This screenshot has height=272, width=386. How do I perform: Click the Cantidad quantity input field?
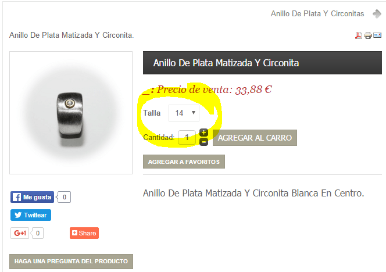pyautogui.click(x=187, y=137)
